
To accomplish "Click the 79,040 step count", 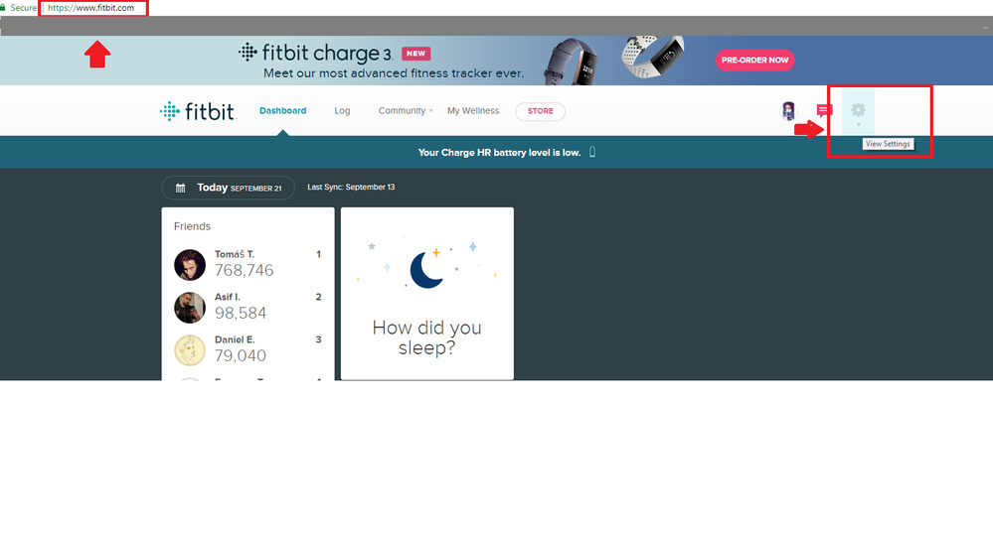I will (240, 355).
